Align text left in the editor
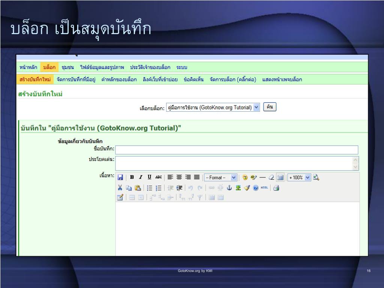Image resolution: width=384 pixels, height=288 pixels. (x=170, y=177)
